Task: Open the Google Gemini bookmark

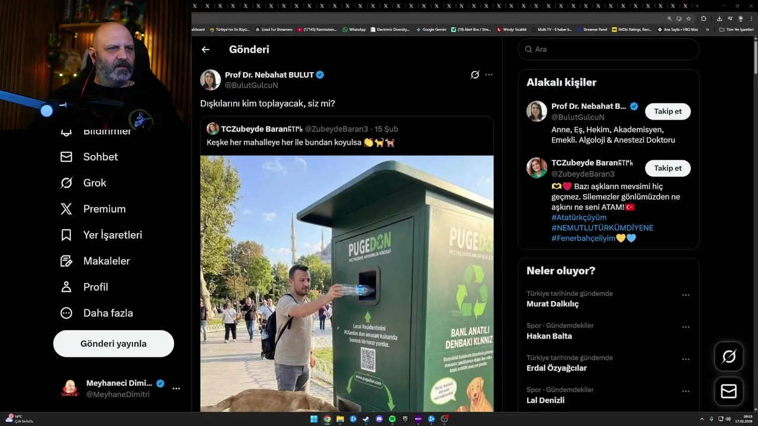Action: [x=431, y=30]
